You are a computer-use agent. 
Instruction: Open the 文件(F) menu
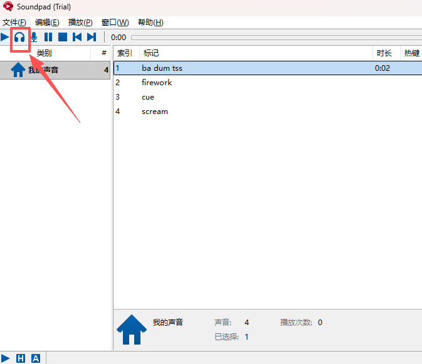(x=14, y=23)
